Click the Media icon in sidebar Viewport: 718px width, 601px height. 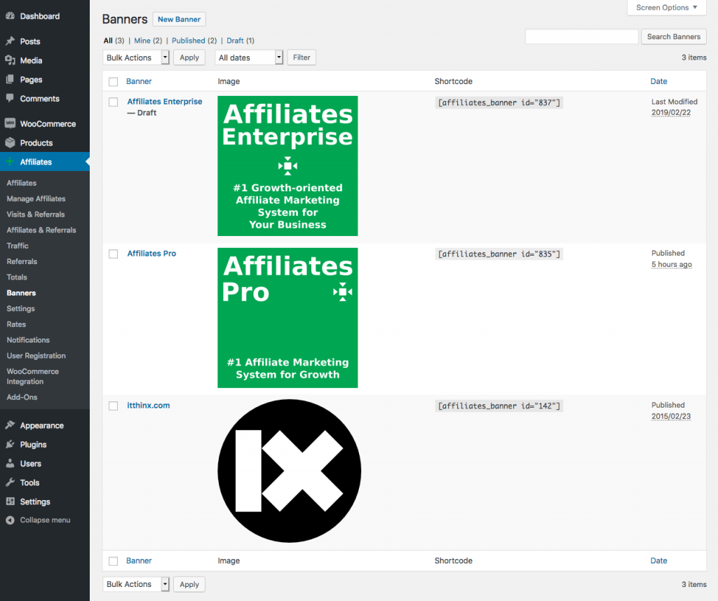(10, 60)
